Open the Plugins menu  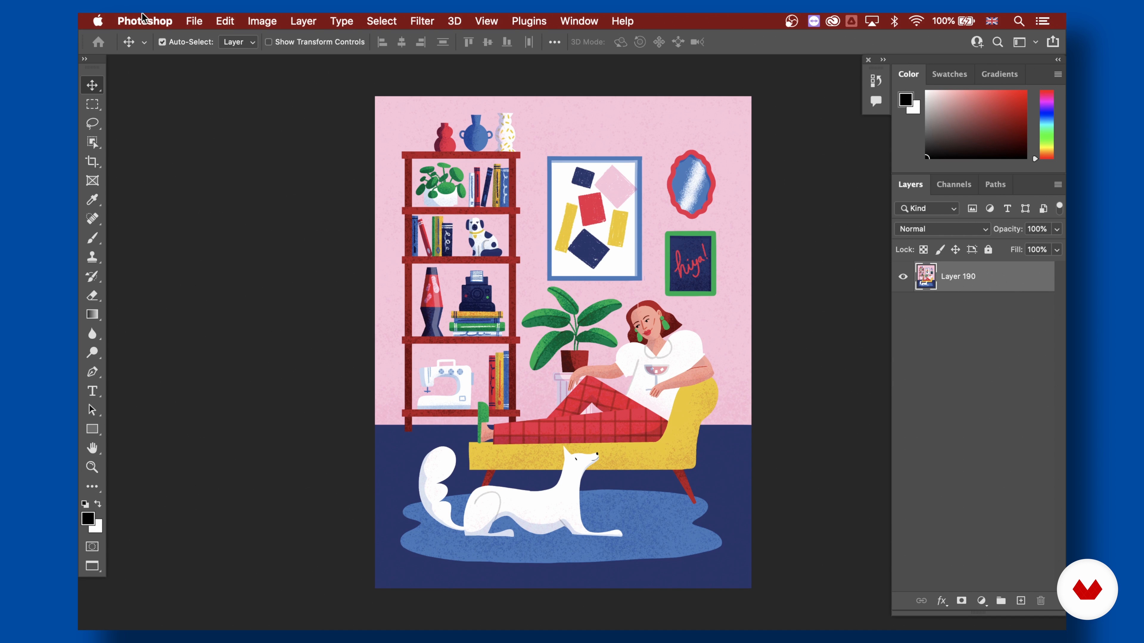[x=529, y=21]
